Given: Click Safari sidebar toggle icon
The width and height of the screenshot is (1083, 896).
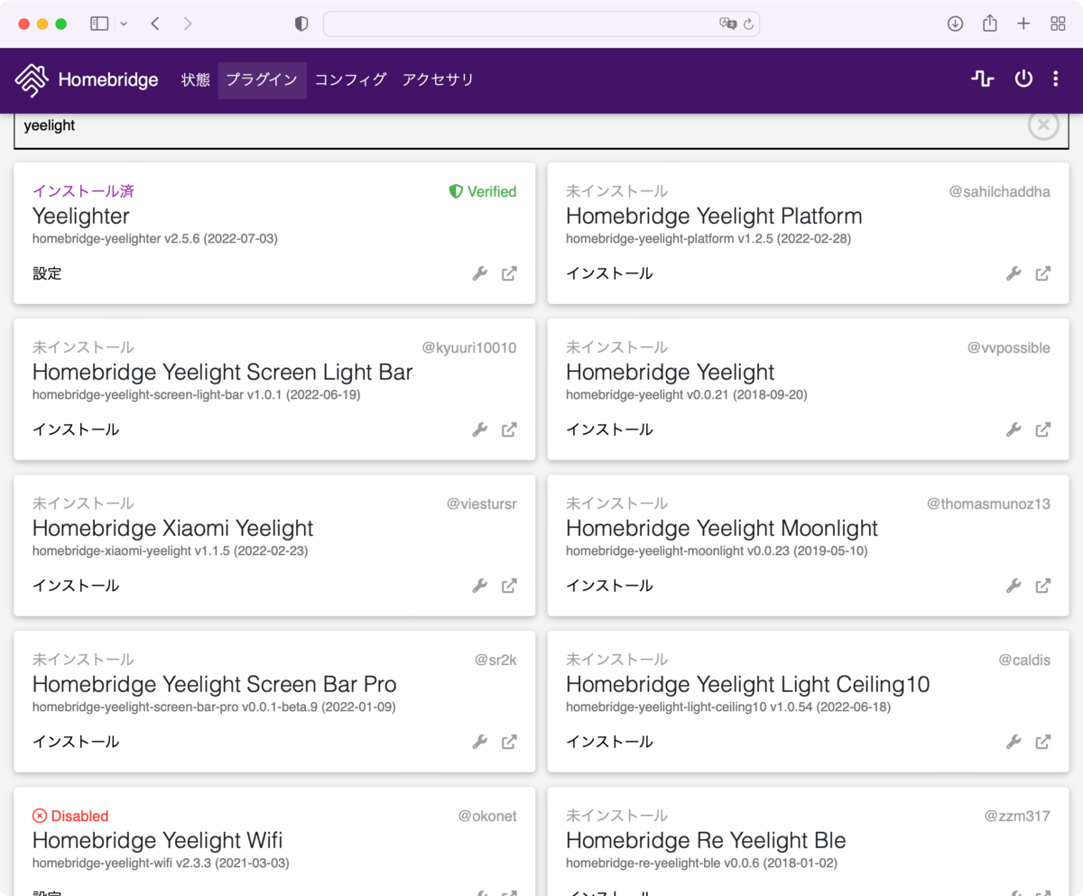Looking at the screenshot, I should click(99, 23).
